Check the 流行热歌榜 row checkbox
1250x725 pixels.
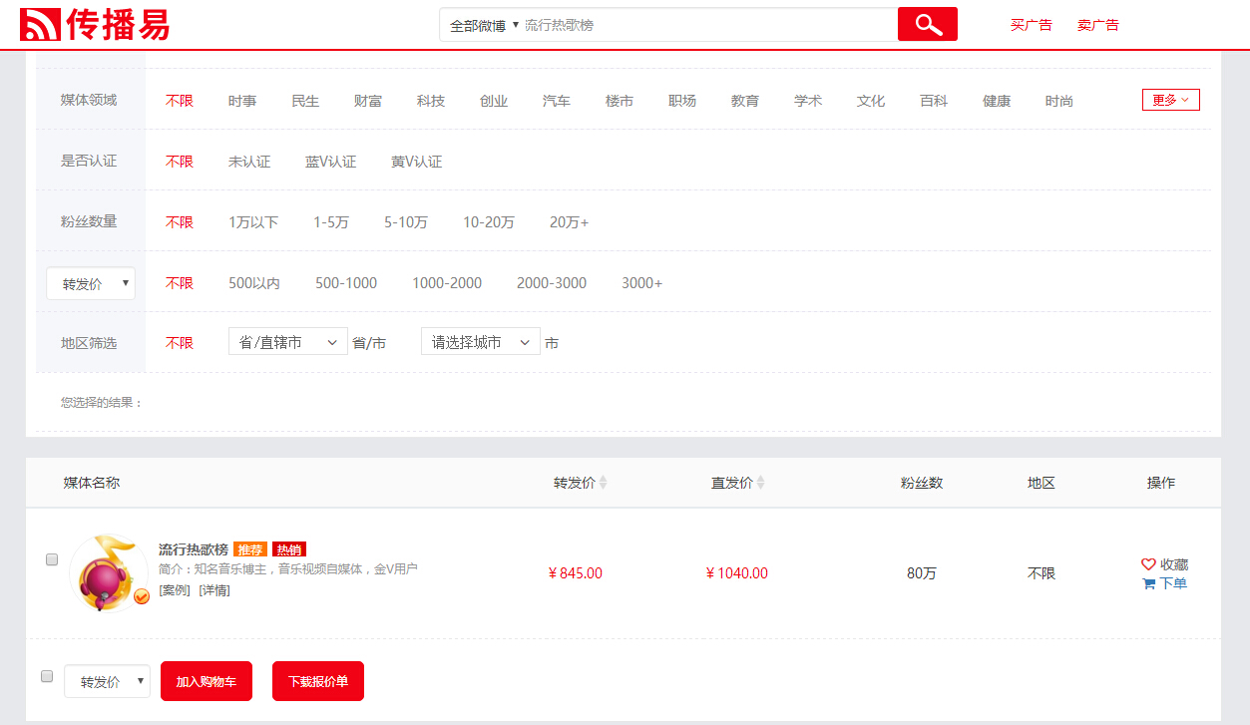tap(52, 559)
